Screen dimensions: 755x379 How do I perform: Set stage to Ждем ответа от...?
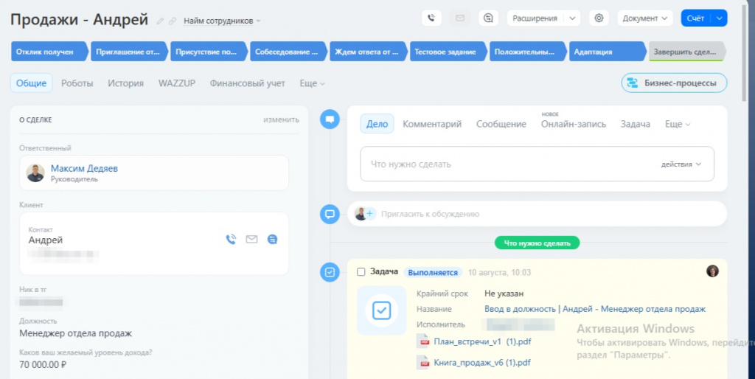click(368, 52)
